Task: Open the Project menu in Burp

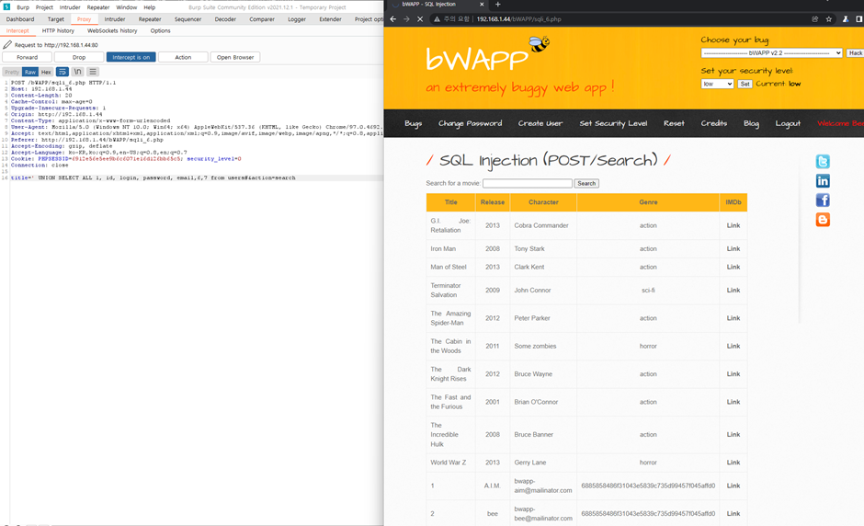Action: (44, 7)
